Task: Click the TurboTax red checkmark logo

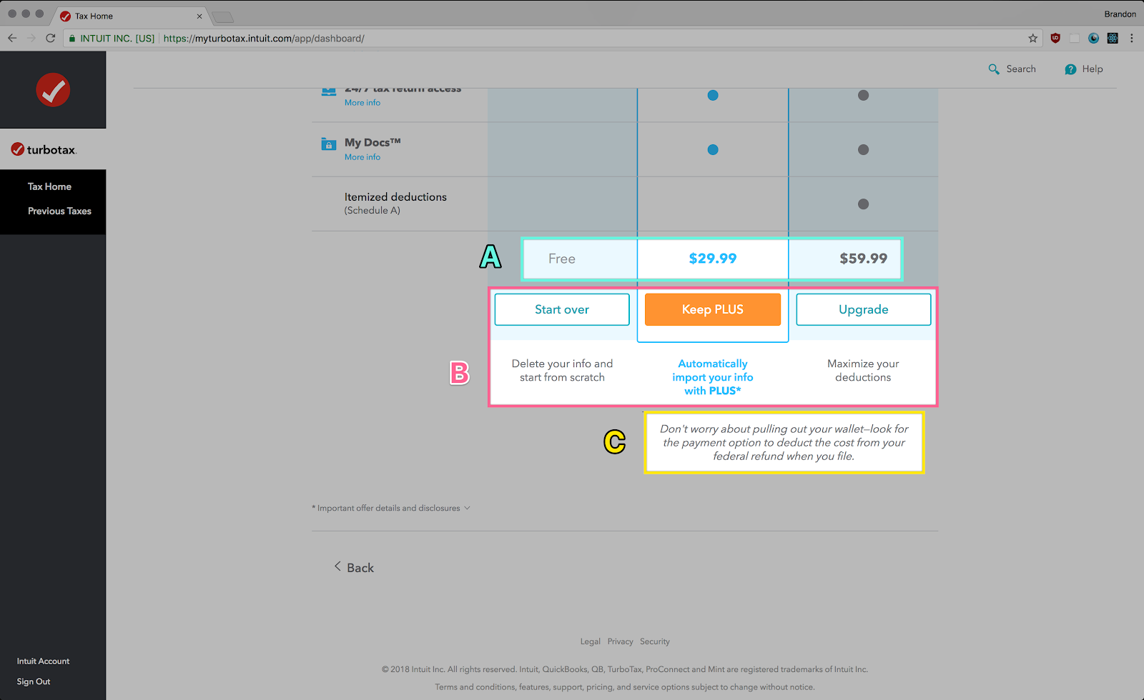Action: pos(53,90)
